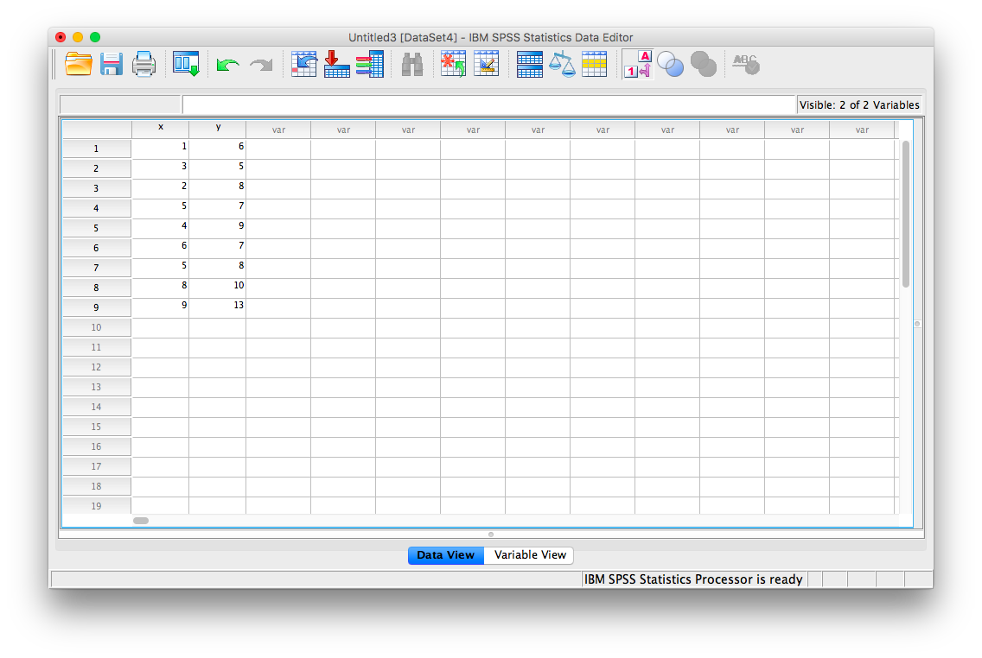Redo using the gray arrow icon
Image resolution: width=982 pixels, height=658 pixels.
coord(261,65)
